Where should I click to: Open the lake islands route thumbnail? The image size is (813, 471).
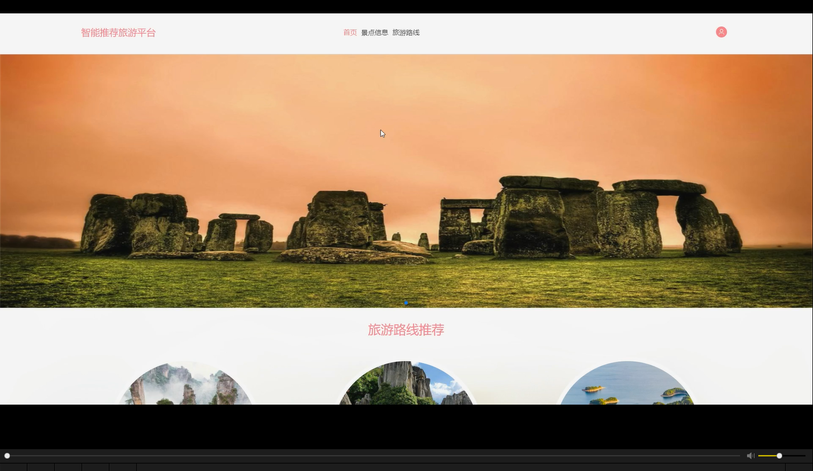coord(627,383)
